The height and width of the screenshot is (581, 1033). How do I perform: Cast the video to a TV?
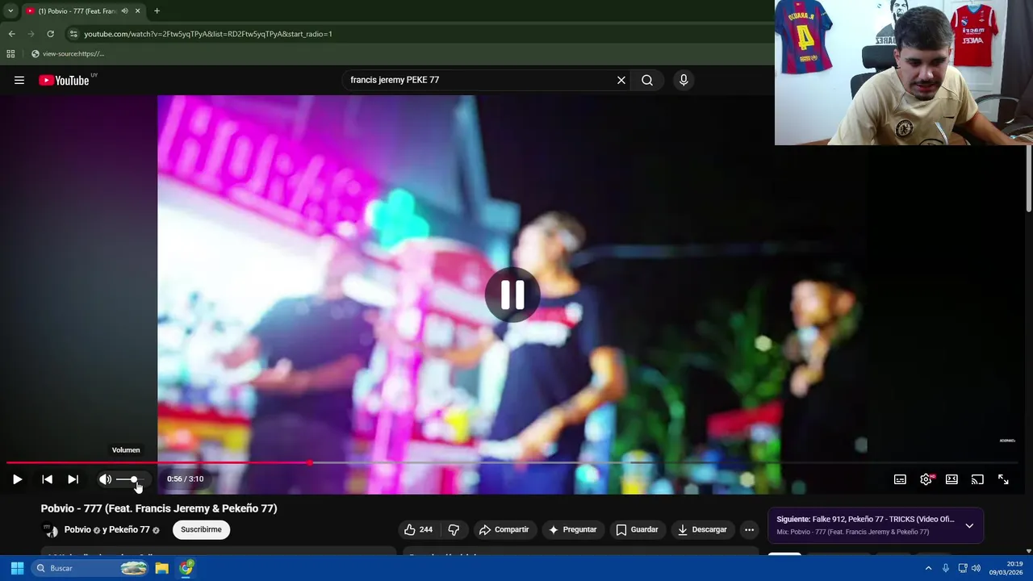[x=977, y=479]
